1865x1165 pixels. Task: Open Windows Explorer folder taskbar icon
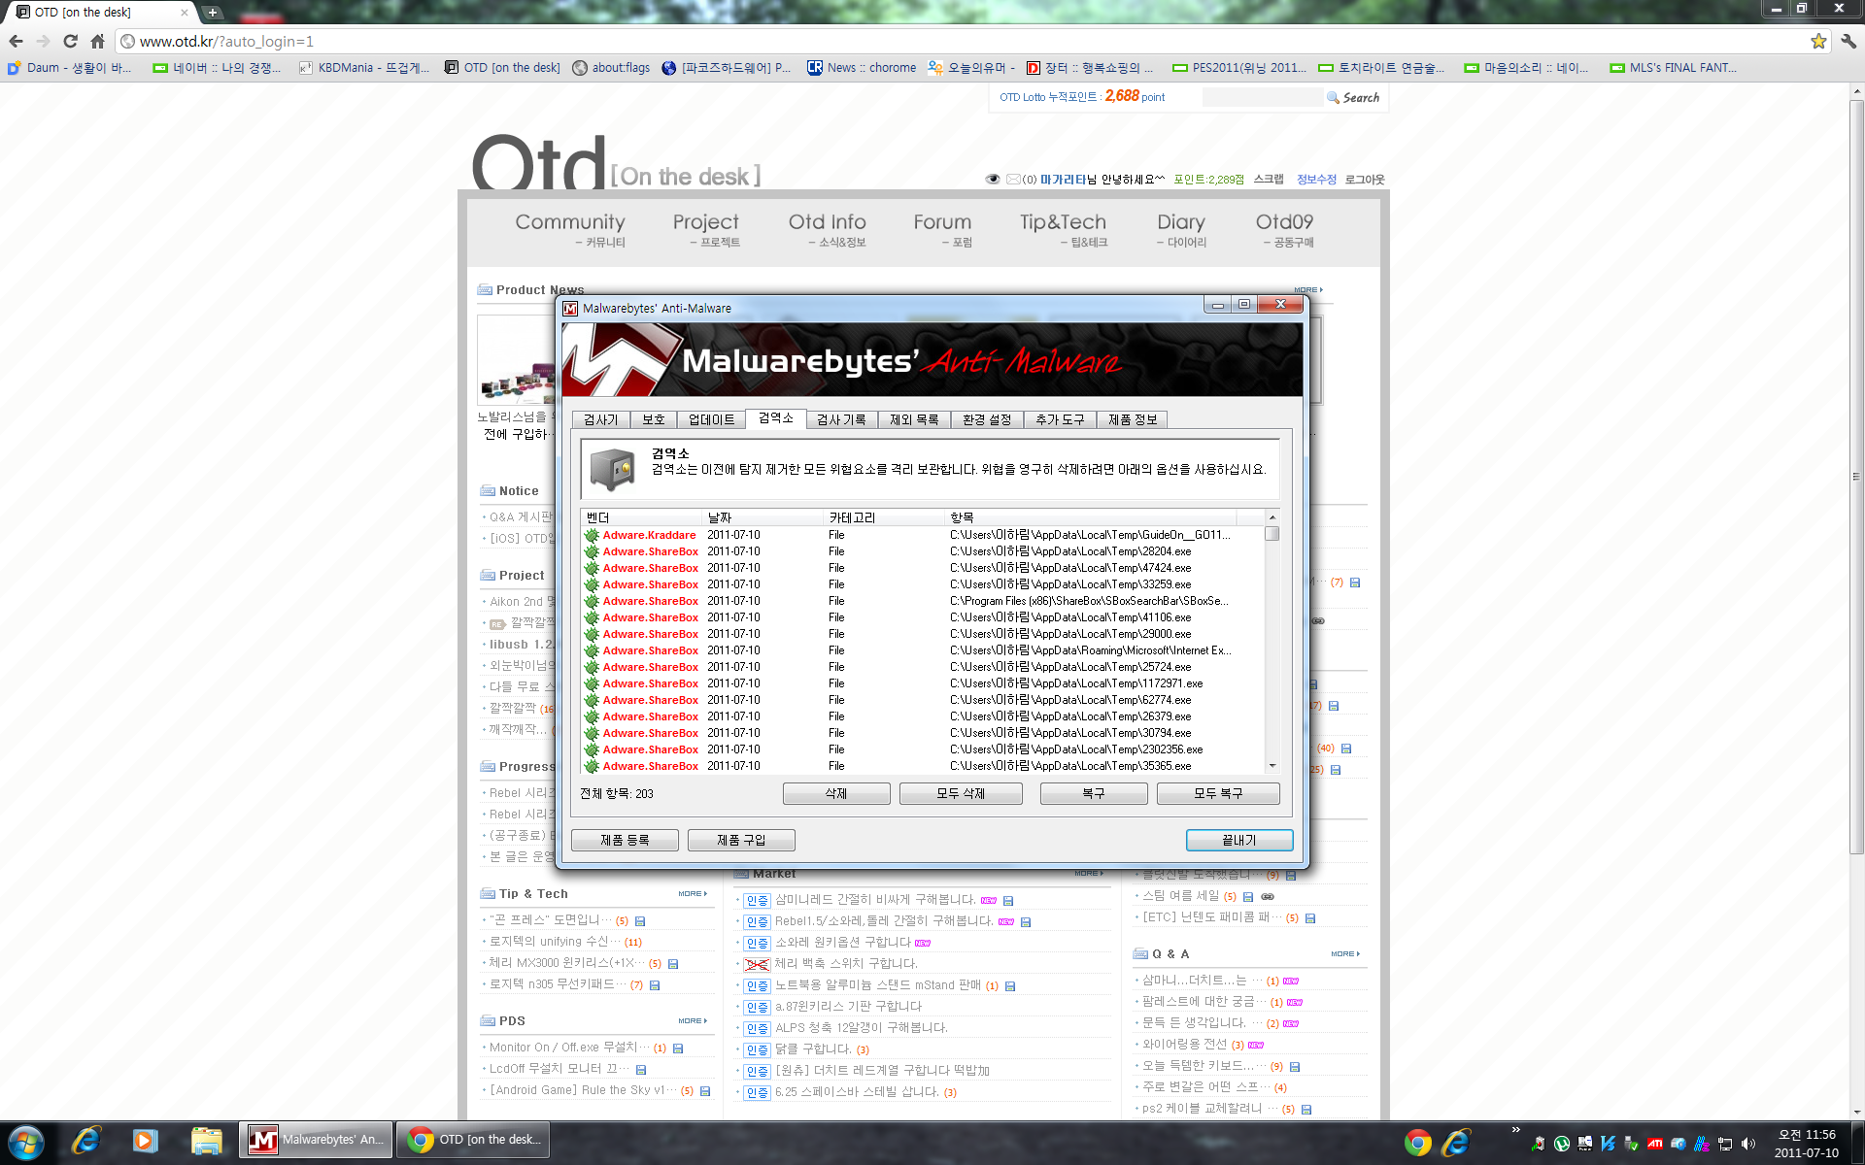206,1140
